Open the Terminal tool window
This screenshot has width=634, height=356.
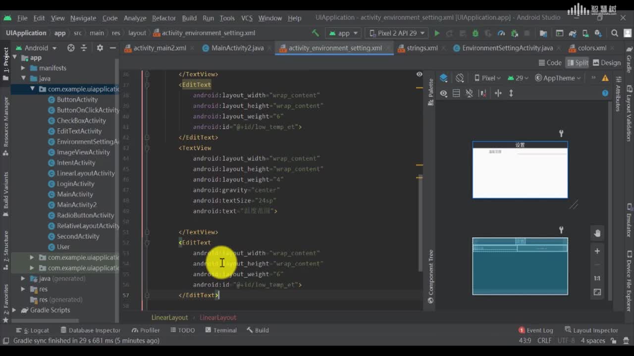point(220,330)
